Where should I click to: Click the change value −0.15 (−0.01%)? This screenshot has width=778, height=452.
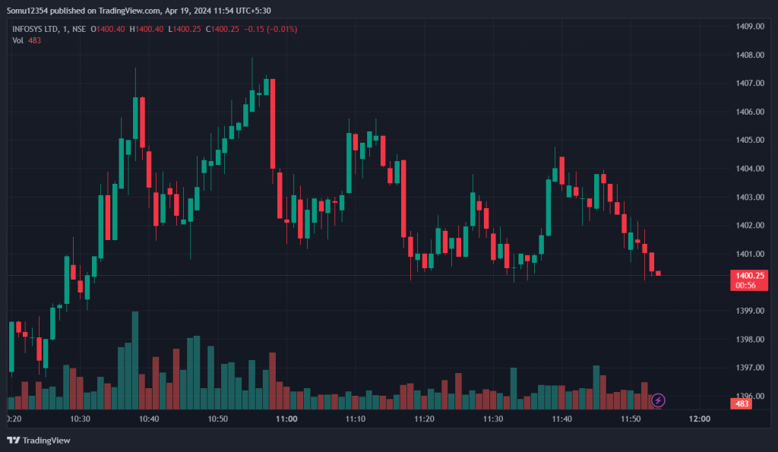270,30
